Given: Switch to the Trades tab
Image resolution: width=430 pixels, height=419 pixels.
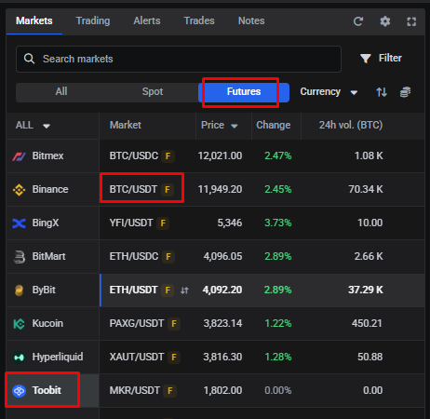Looking at the screenshot, I should (199, 20).
